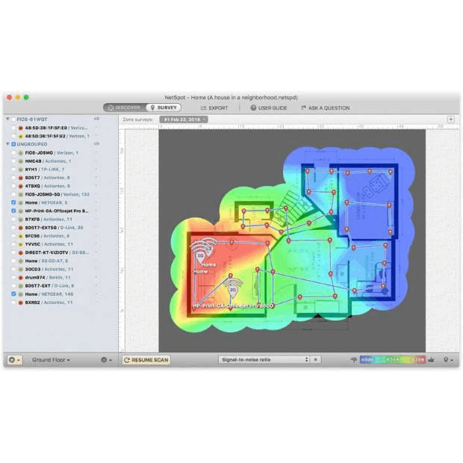This screenshot has width=463, height=463.
Task: Collapse the first FIOS network group triangle
Action: (7, 119)
